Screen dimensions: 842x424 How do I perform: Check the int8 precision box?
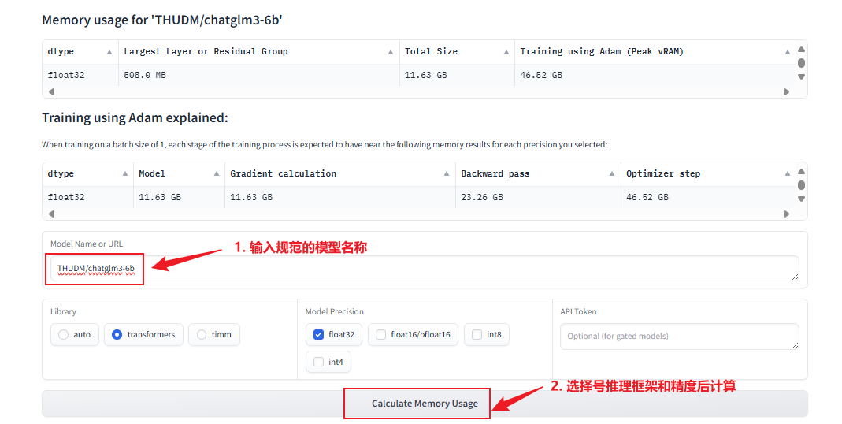tap(477, 334)
